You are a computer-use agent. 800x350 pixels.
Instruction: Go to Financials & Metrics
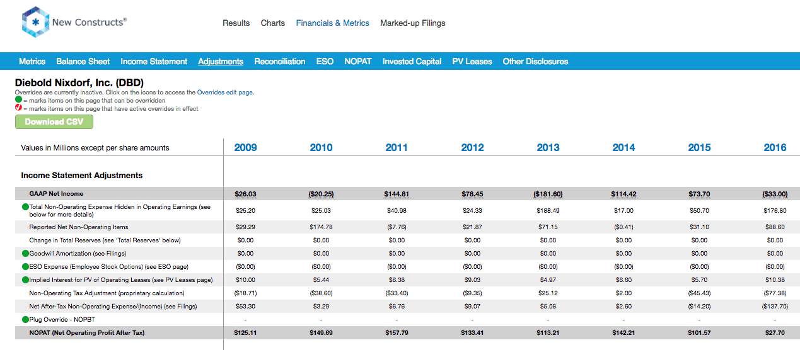click(333, 23)
